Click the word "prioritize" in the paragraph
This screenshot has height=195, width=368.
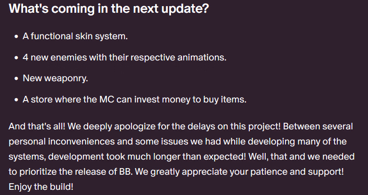point(41,171)
